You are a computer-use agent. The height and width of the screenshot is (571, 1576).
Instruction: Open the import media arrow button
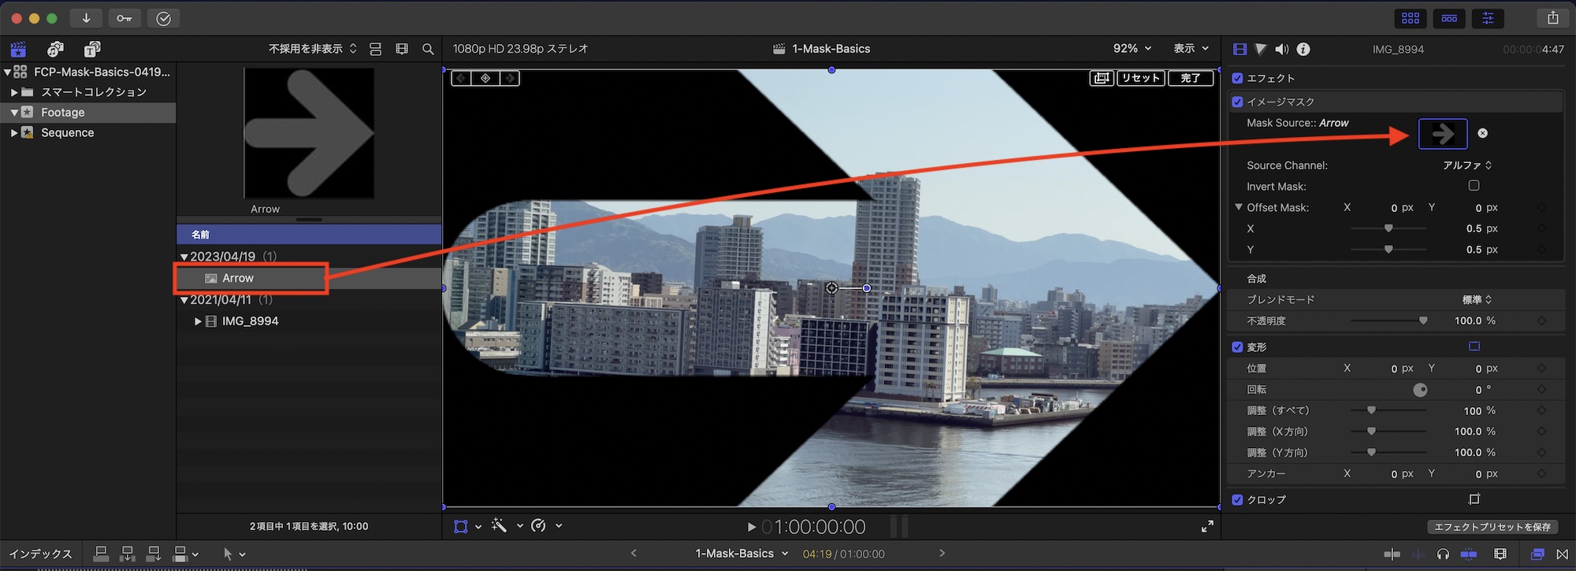(x=86, y=18)
